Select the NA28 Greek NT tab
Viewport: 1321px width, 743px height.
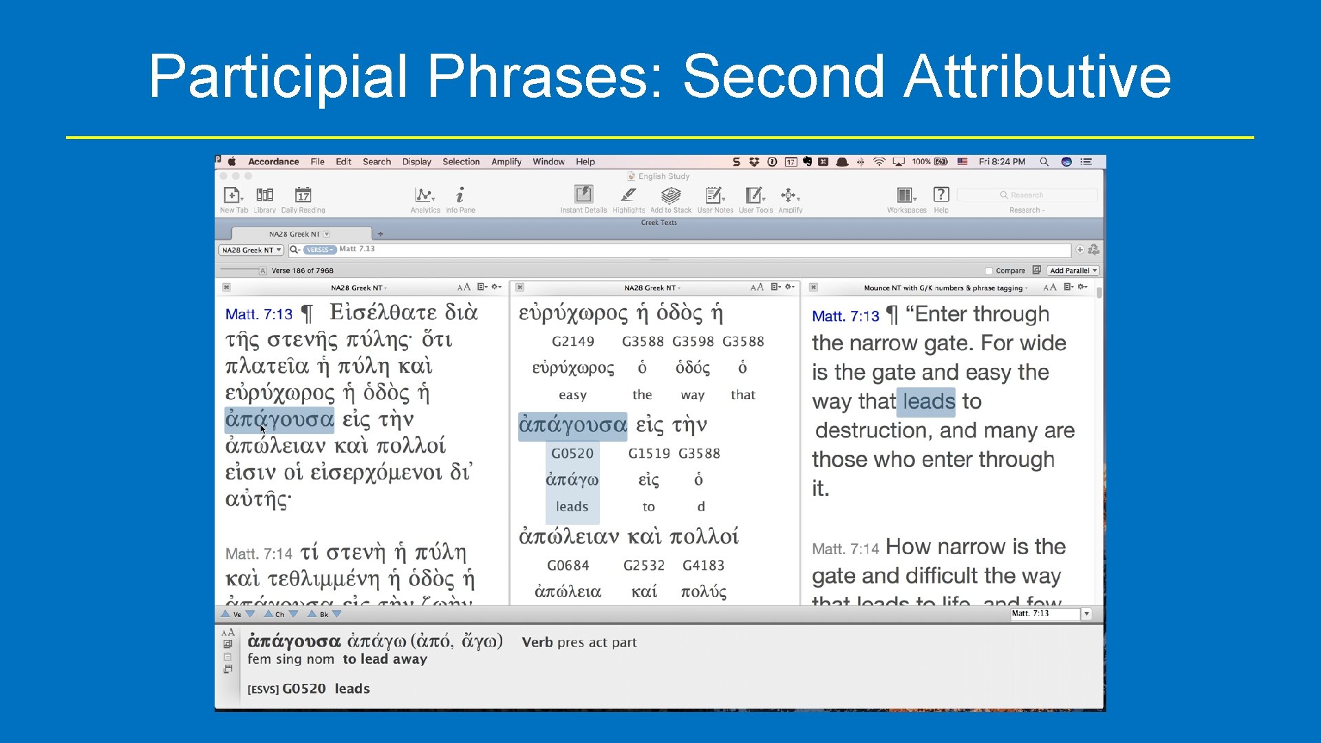pos(294,235)
